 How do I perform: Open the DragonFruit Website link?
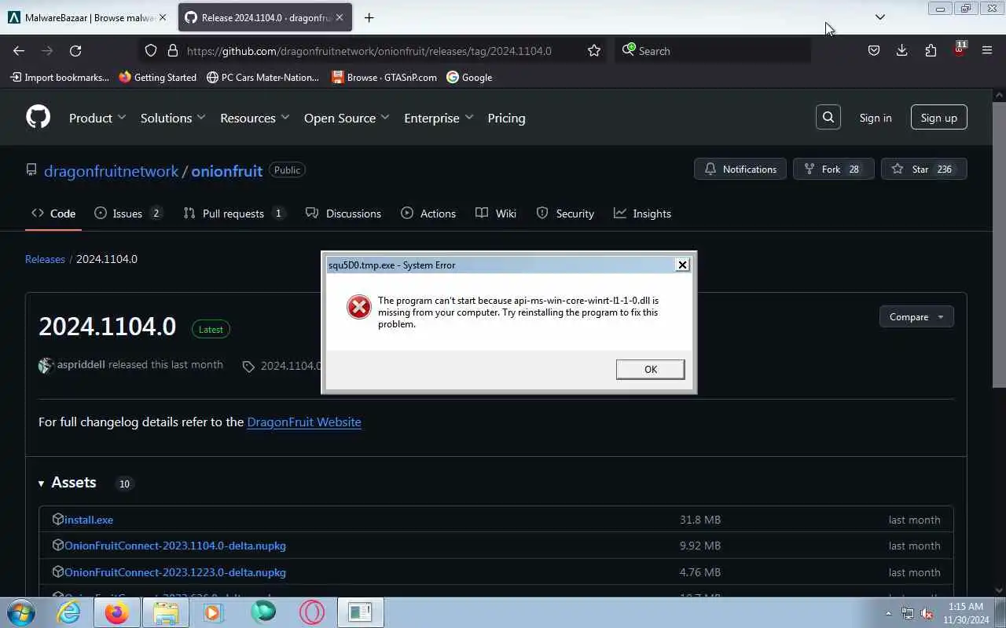[x=304, y=422]
